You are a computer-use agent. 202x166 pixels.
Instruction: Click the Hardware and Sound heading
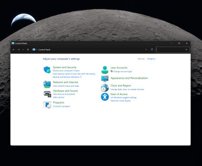click(x=65, y=91)
